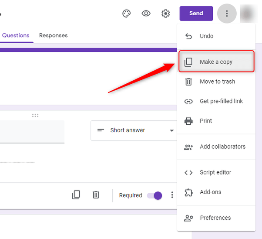Open form settings gear icon
Screen dimensions: 262x239
pos(165,14)
